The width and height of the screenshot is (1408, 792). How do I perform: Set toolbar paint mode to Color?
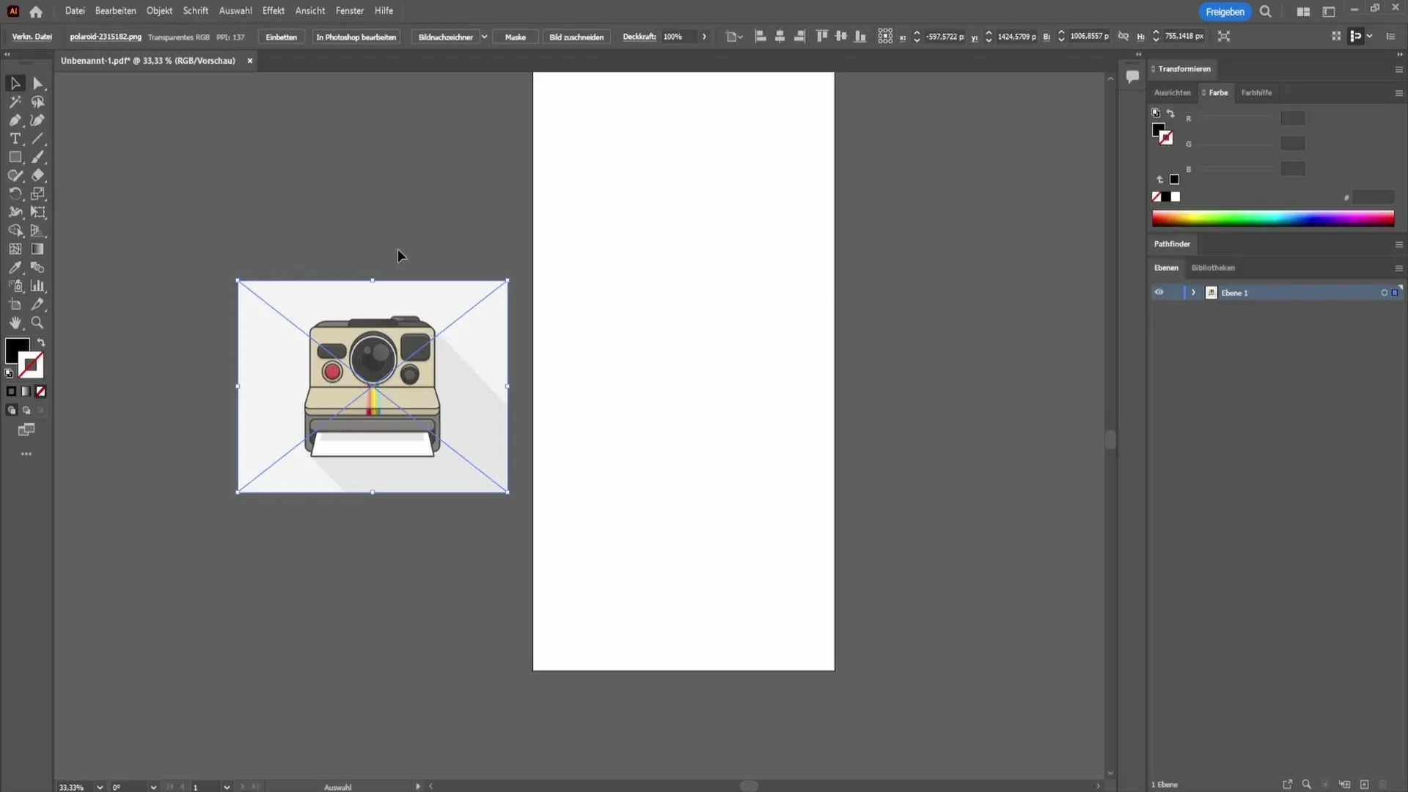[11, 392]
